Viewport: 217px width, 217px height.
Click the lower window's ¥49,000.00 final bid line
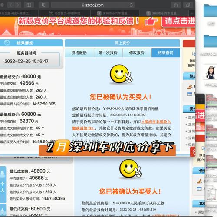pyautogui.click(x=123, y=203)
